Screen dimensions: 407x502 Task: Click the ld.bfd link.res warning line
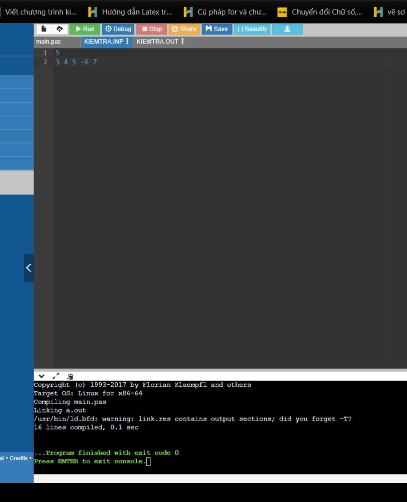click(193, 419)
